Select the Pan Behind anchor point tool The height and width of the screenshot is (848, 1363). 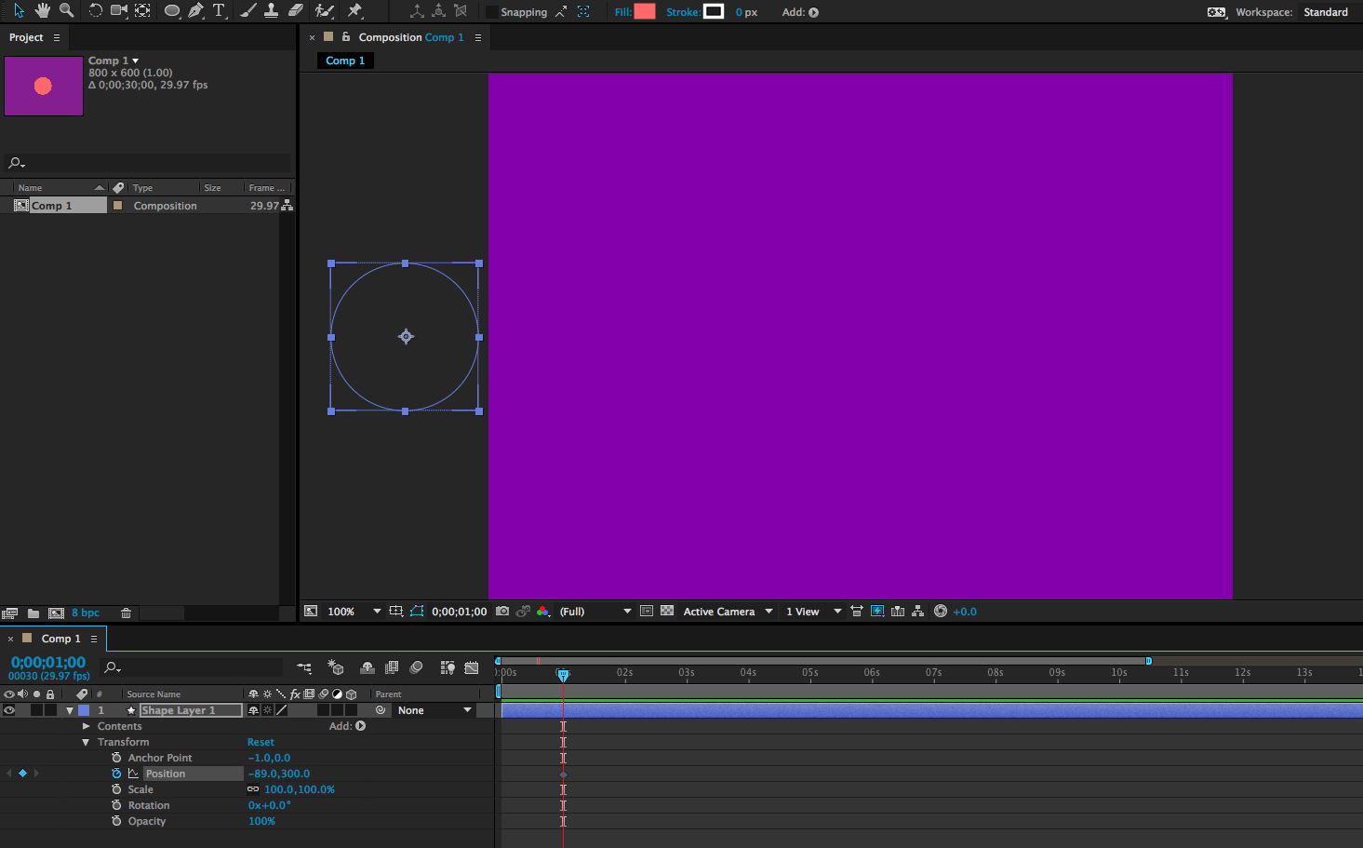pyautogui.click(x=142, y=11)
